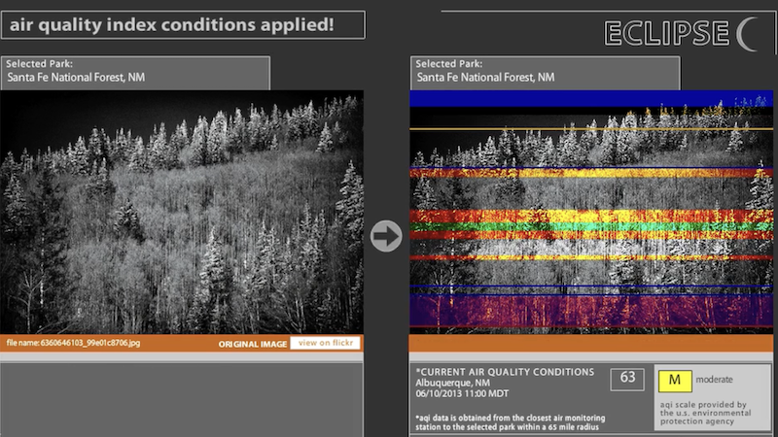Click the Current Air Quality Conditions heading
The width and height of the screenshot is (778, 437).
[x=505, y=372]
